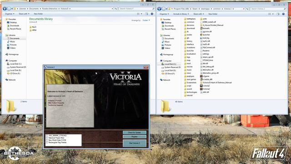Image resolution: width=291 pixels, height=164 pixels.
Task: Enable the Rectangular Flag Frames mod checkbox
Action: (x=47, y=143)
